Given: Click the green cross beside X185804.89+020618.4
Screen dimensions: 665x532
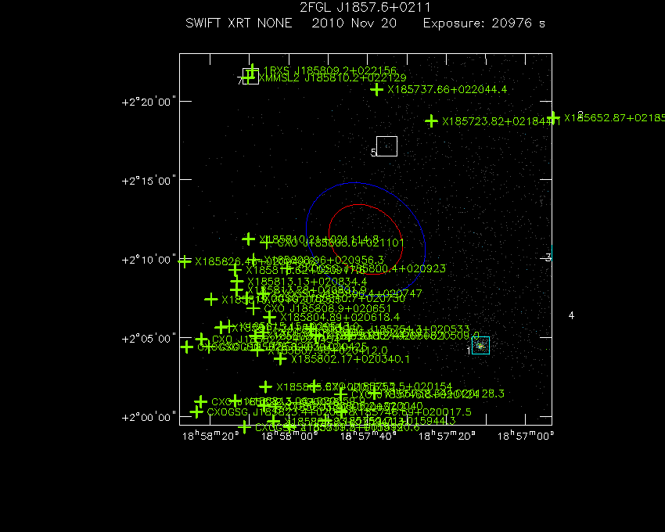Looking at the screenshot, I should (x=269, y=317).
